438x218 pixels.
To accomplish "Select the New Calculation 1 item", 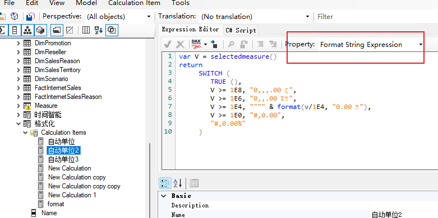I will click(72, 195).
